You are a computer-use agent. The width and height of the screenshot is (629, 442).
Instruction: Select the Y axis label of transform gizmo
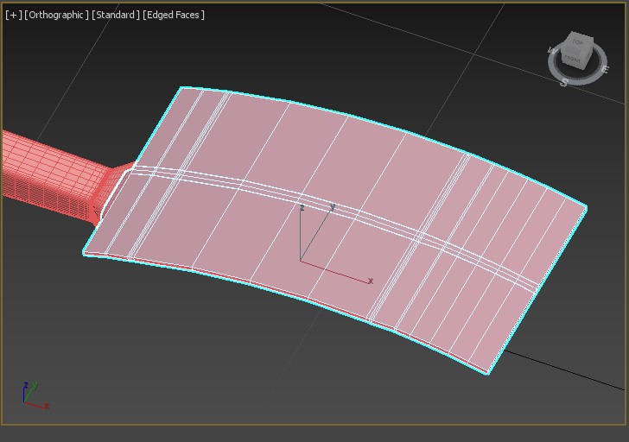(333, 207)
